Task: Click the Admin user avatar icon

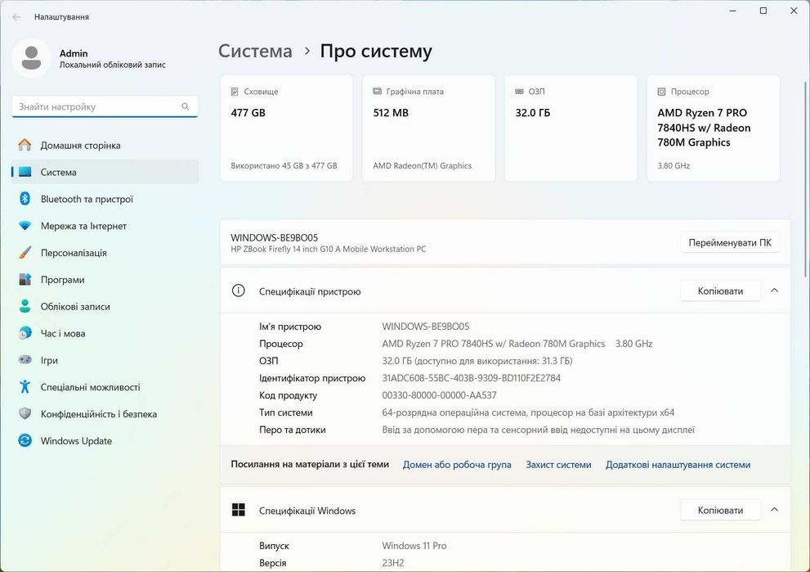Action: coord(31,58)
